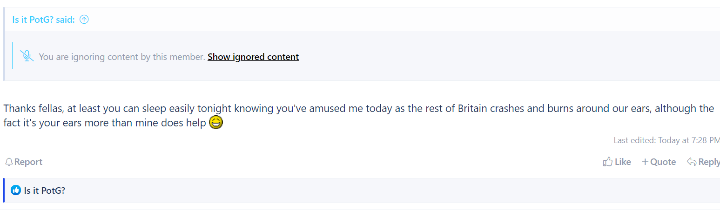Click the bell icon beside Report
This screenshot has width=720, height=210.
click(x=9, y=162)
